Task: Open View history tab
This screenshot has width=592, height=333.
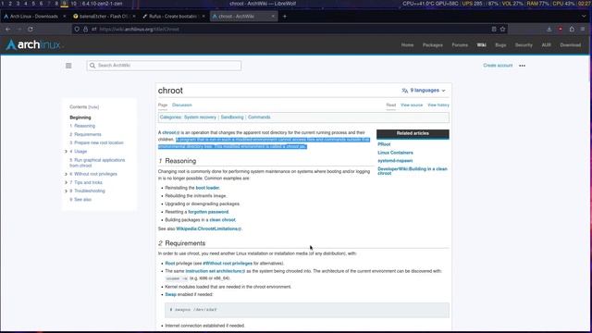Action: coord(438,105)
